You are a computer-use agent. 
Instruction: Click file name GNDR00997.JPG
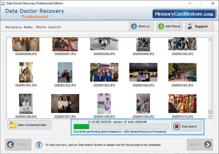65,54
